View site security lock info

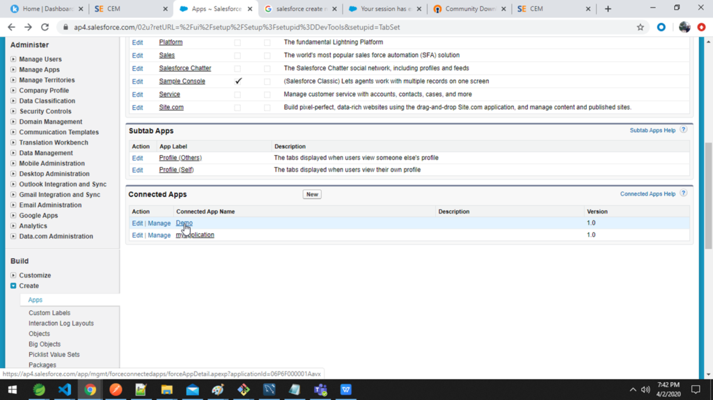pyautogui.click(x=65, y=27)
